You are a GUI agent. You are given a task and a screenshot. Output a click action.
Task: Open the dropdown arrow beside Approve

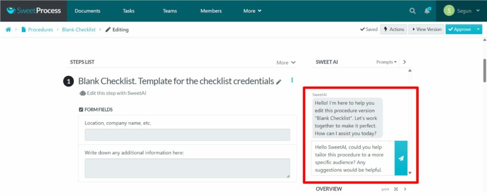pyautogui.click(x=478, y=29)
